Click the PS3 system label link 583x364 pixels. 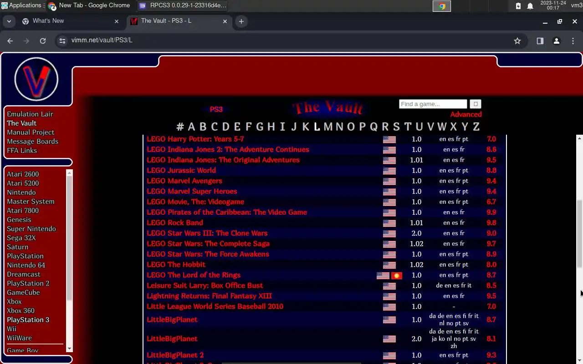coord(216,110)
